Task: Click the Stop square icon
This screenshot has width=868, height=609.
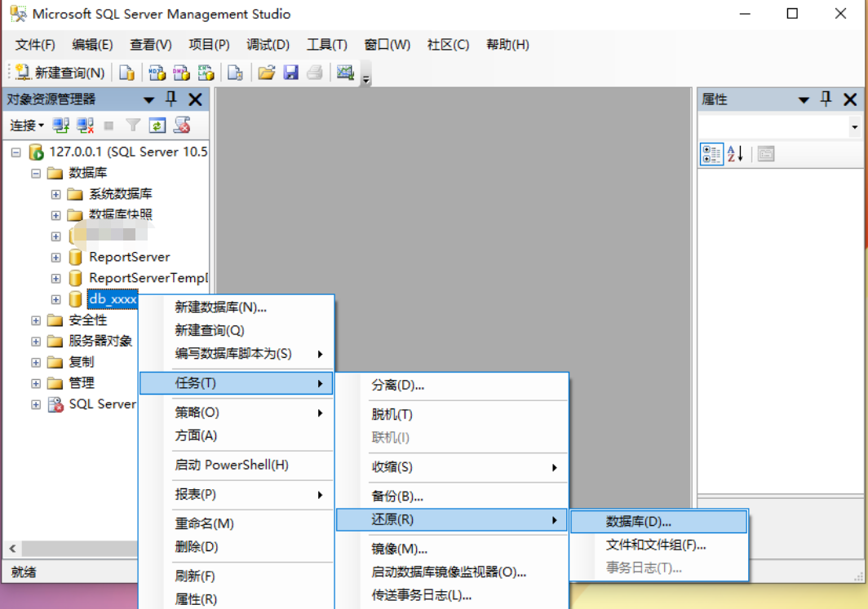Action: (109, 126)
